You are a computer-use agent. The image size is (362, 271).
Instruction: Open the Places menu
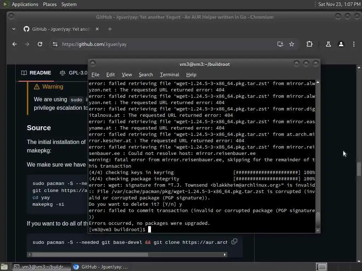50,4
